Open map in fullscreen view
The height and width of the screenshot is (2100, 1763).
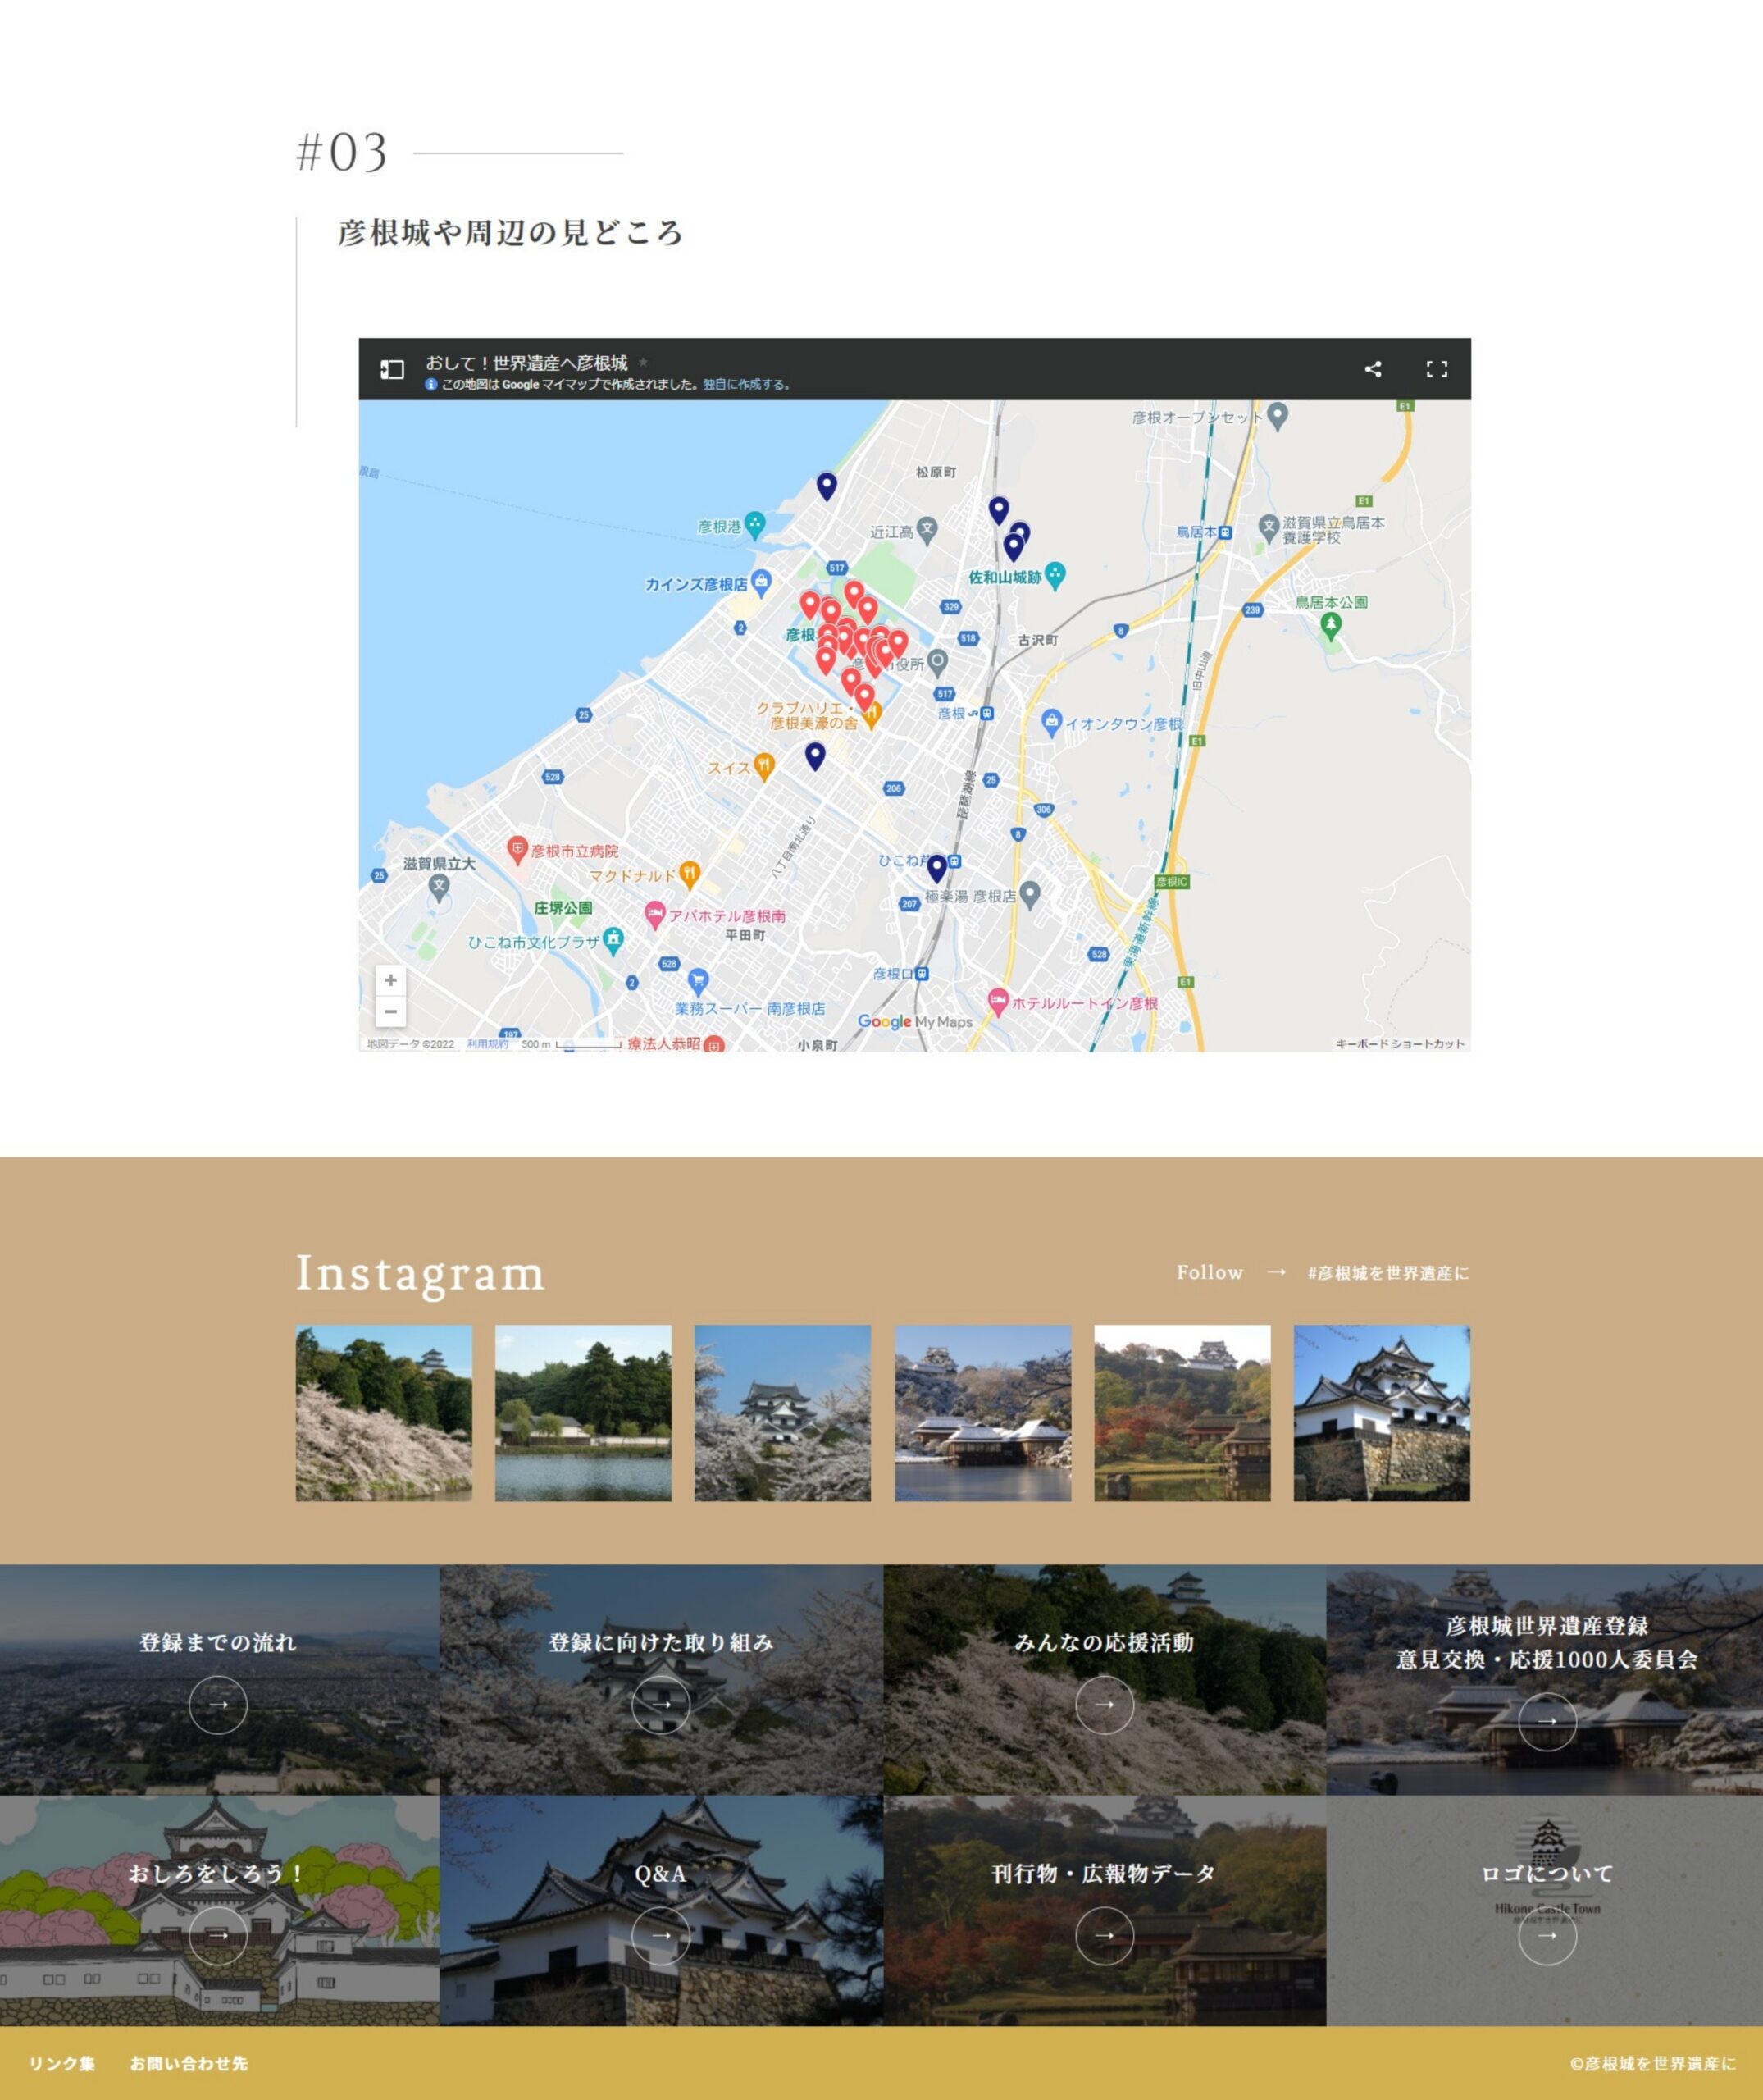point(1436,369)
